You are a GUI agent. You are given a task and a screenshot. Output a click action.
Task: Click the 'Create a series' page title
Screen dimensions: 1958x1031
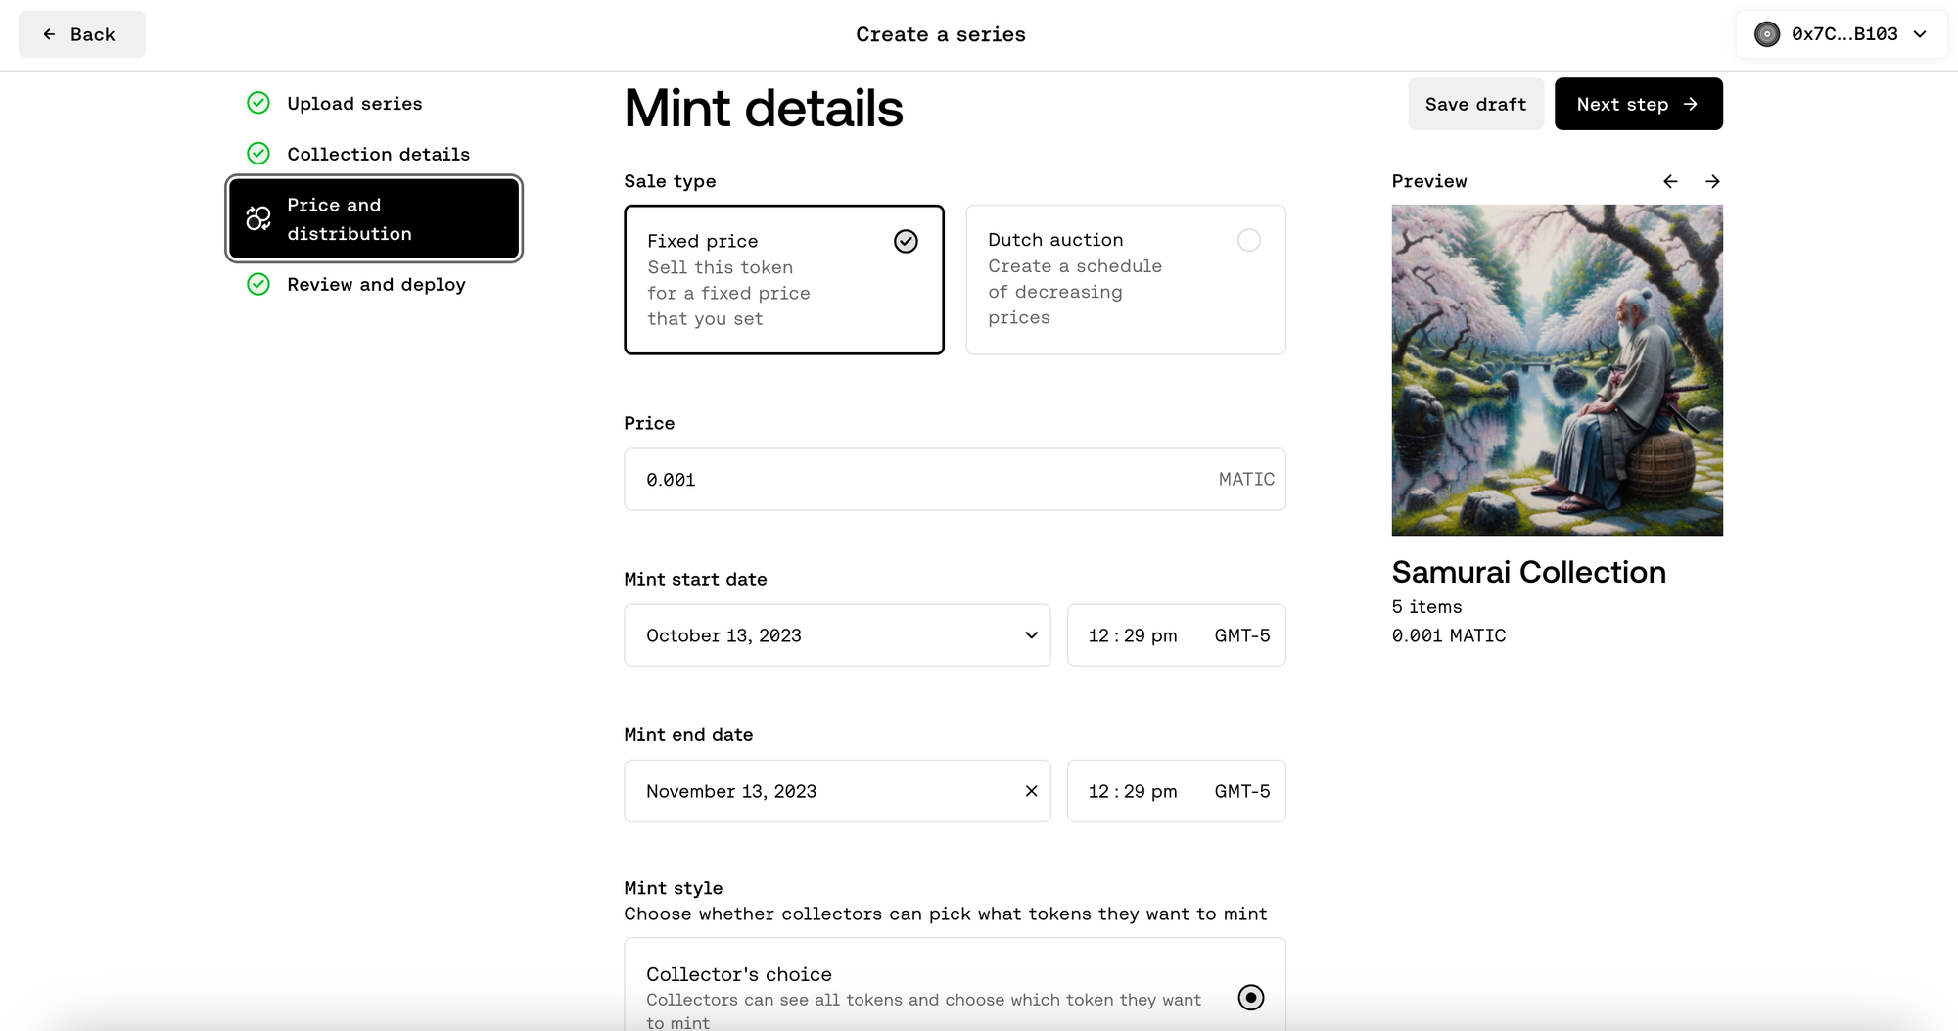point(941,34)
